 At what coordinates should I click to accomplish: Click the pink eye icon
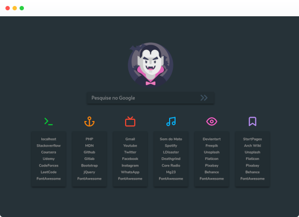click(x=211, y=122)
